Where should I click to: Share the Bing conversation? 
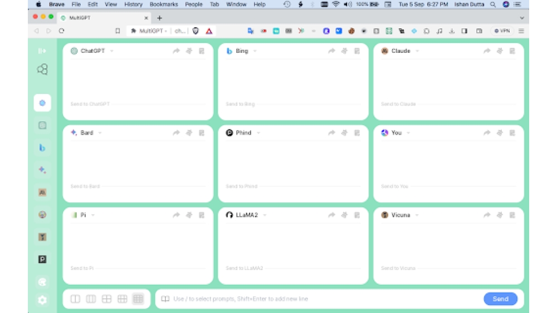click(331, 51)
